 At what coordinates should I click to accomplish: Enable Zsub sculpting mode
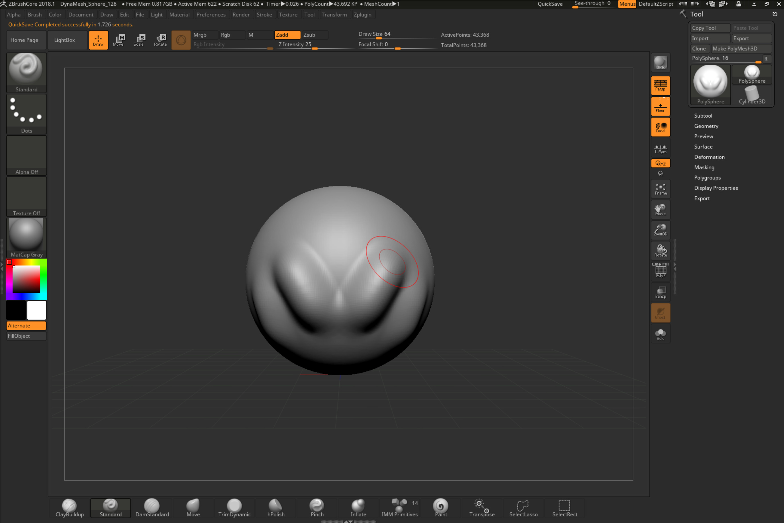coord(314,35)
